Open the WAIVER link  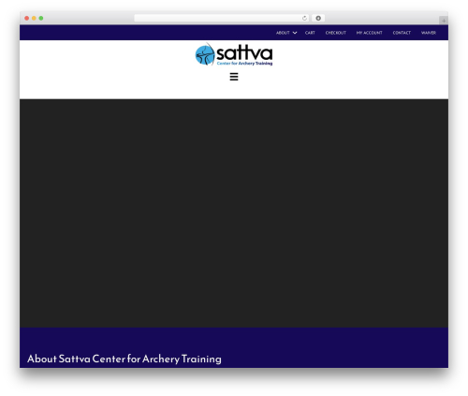(429, 33)
